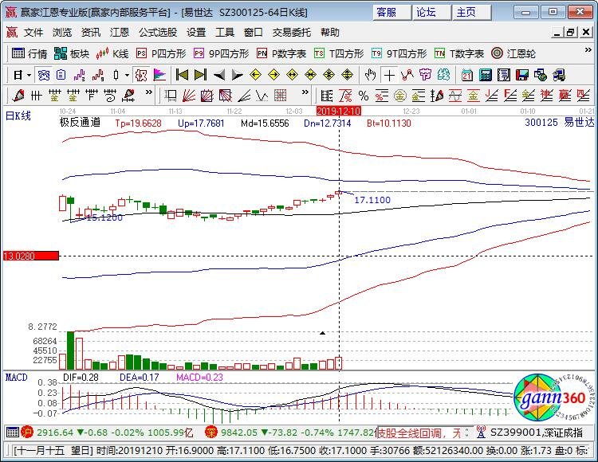Open the notepad icon

click(x=503, y=75)
